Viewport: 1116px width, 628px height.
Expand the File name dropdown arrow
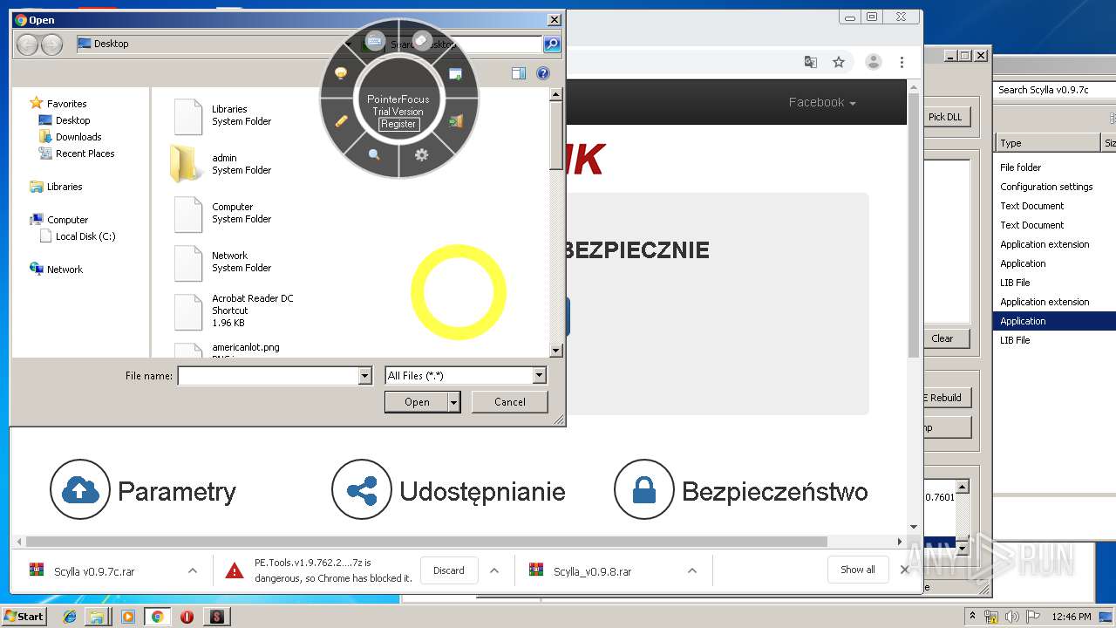[365, 376]
